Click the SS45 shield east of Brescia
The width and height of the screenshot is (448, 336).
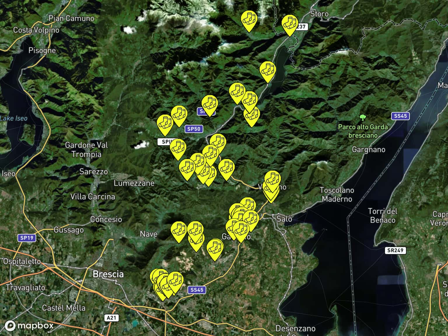(197, 290)
